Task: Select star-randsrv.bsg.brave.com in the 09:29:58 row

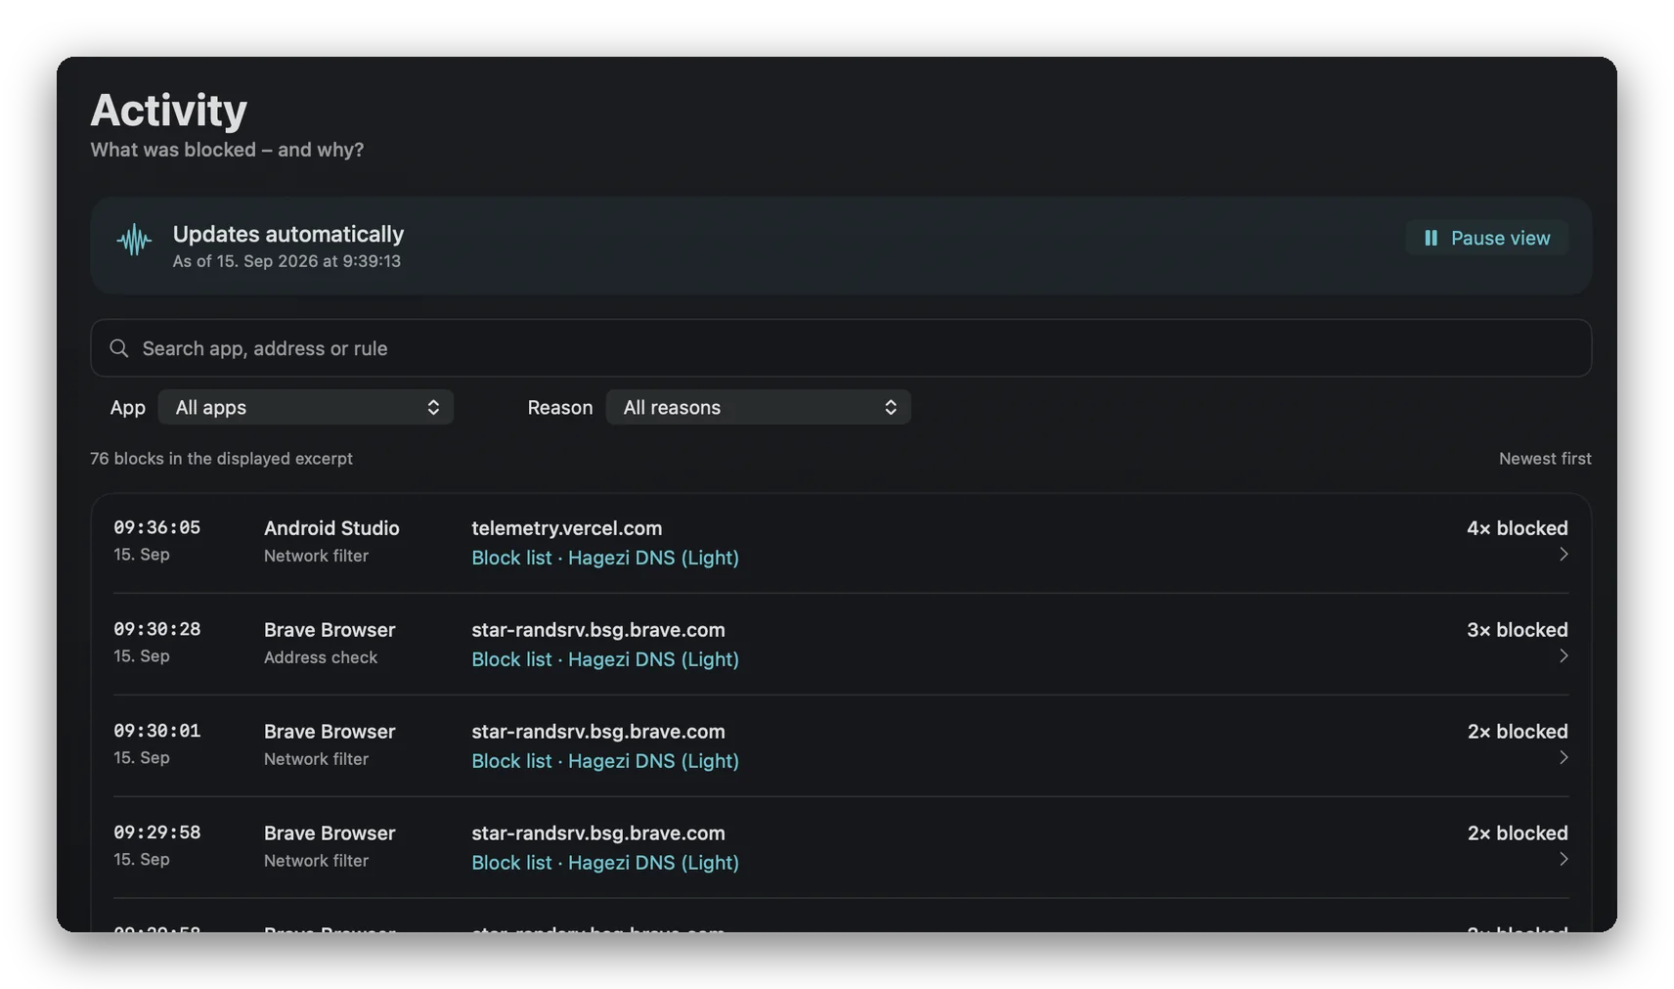Action: tap(598, 833)
